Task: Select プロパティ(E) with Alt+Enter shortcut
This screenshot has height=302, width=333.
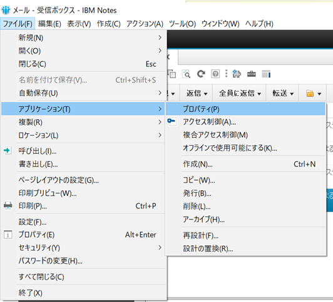Action: (x=83, y=234)
